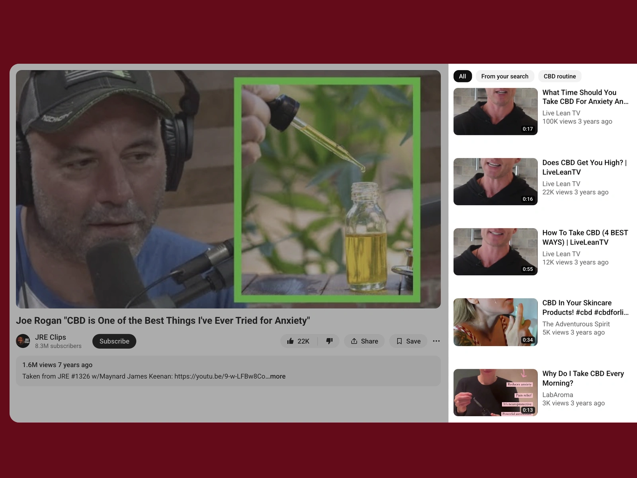Open title Why Do I Take CBD Every Morning?
637x478 pixels.
click(x=583, y=378)
